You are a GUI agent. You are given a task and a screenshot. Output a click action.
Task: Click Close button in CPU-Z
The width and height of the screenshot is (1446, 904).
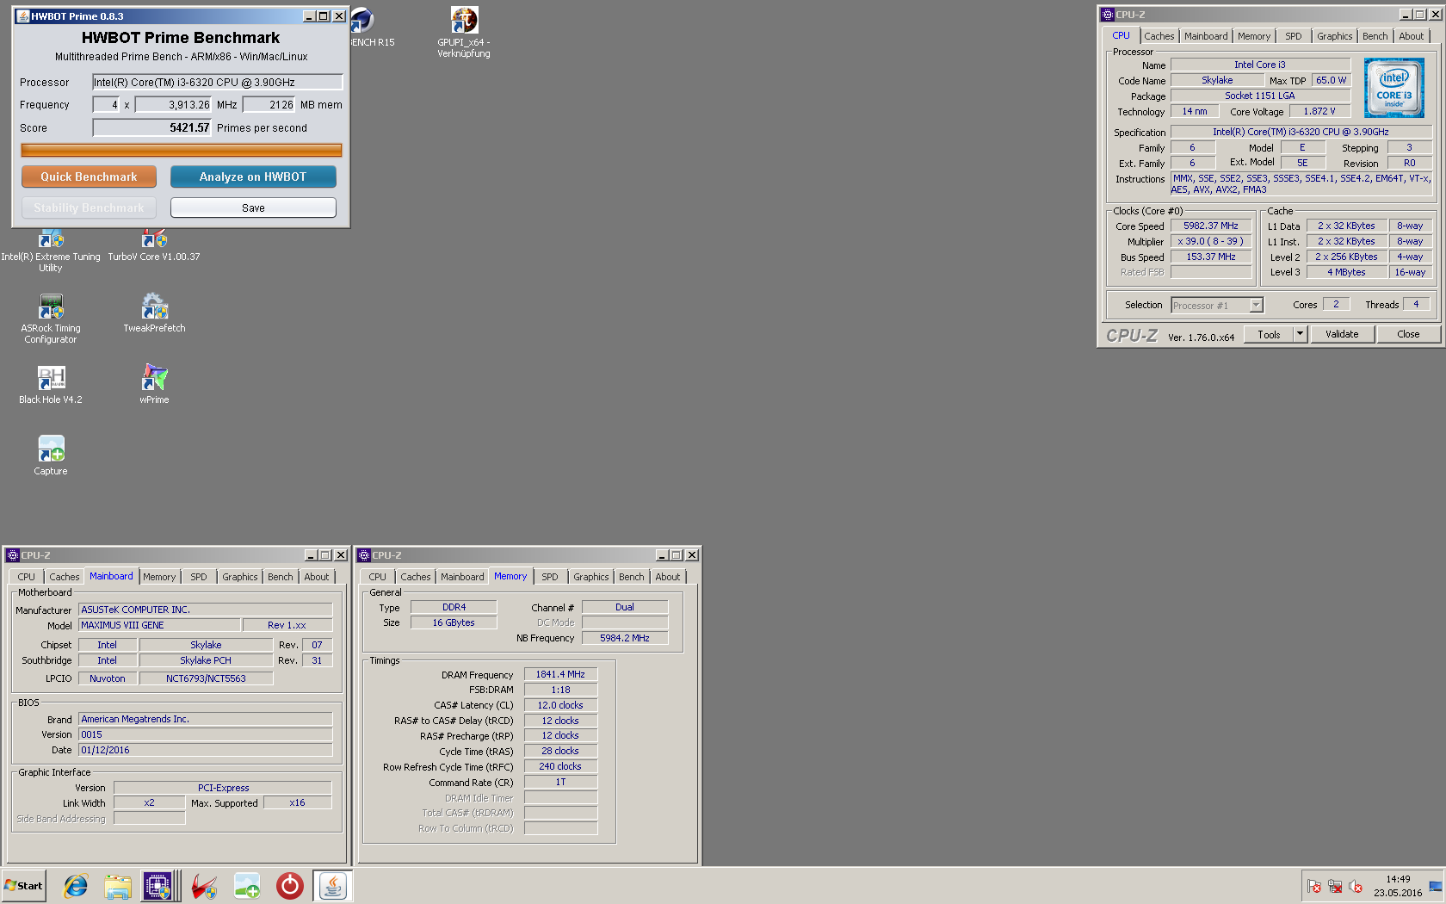click(1408, 334)
